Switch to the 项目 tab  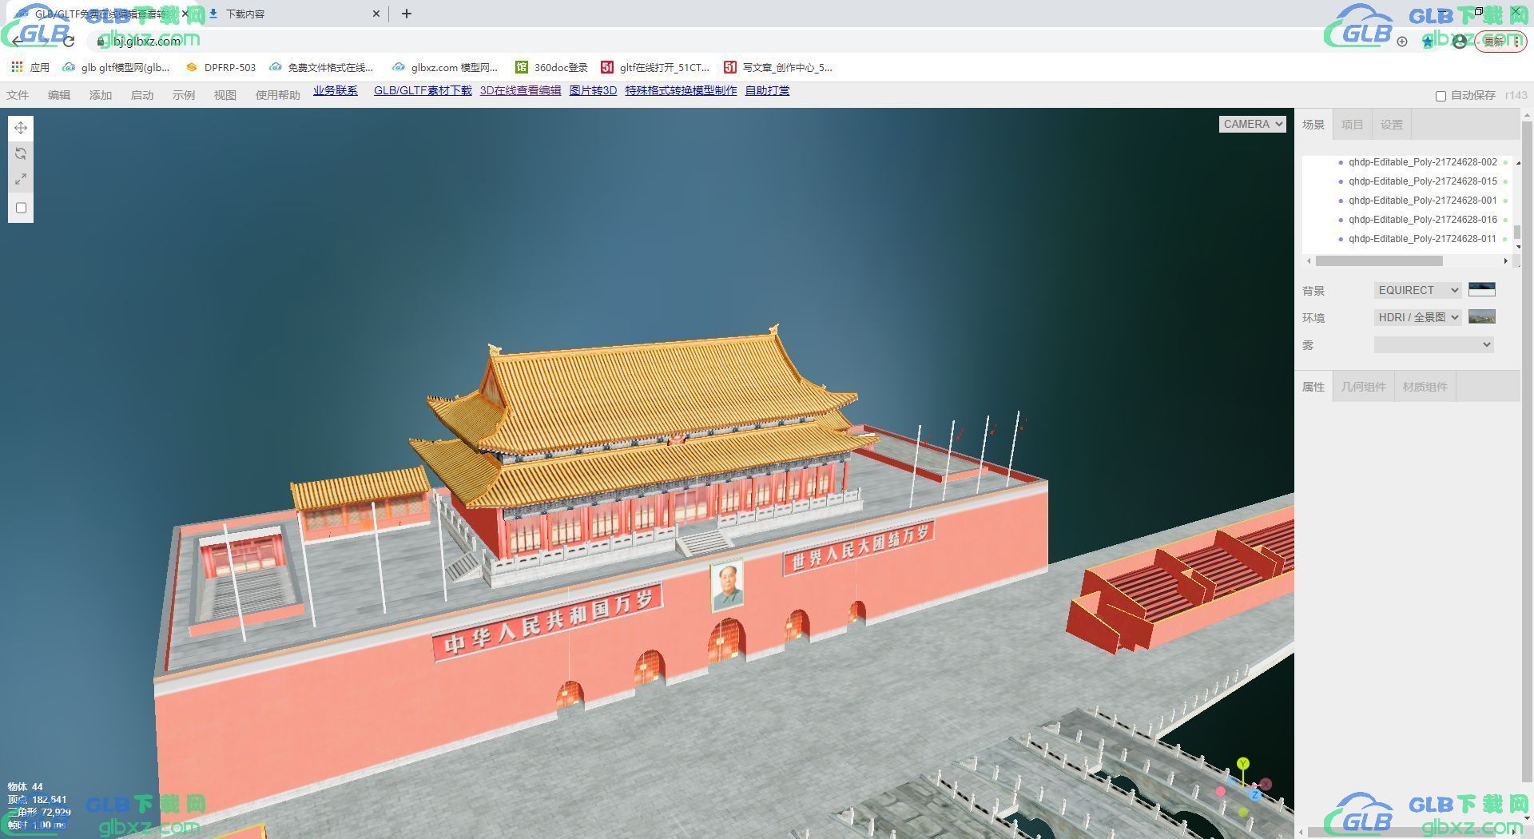coord(1352,125)
